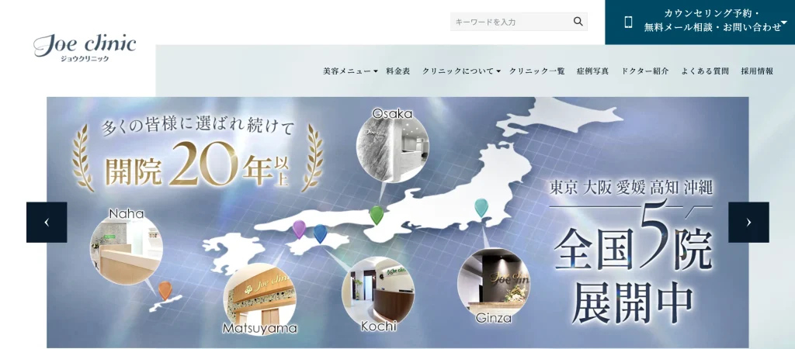Expand the カウンセリング予約 dropdown arrow
795x349 pixels.
(x=784, y=22)
